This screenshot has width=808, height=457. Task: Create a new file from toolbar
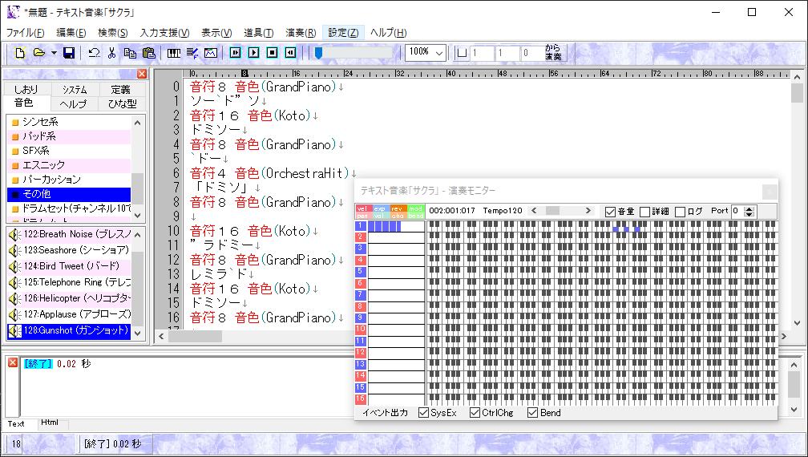[x=20, y=53]
